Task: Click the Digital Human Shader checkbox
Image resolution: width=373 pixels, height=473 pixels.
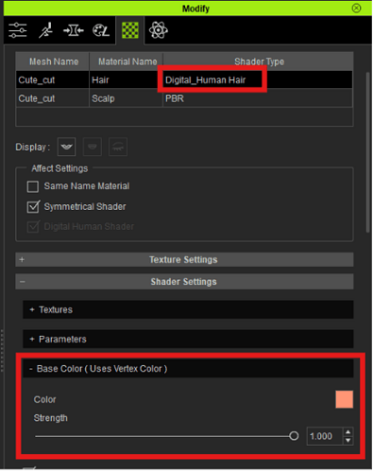Action: pyautogui.click(x=33, y=227)
